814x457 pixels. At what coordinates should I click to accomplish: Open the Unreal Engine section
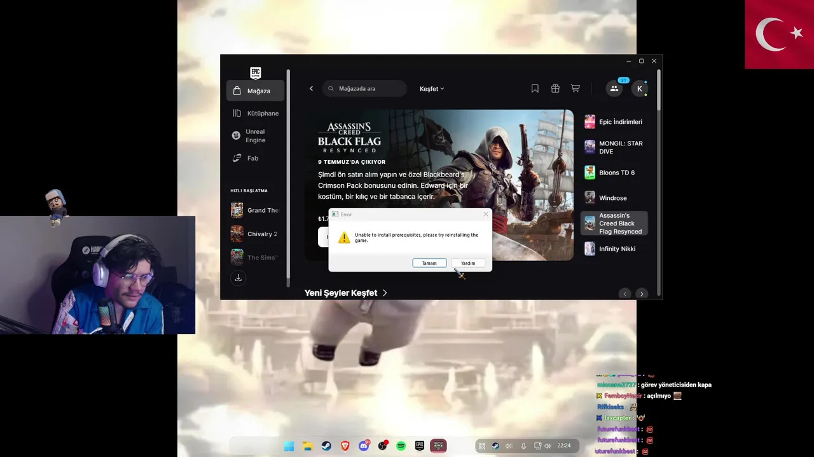pos(255,136)
